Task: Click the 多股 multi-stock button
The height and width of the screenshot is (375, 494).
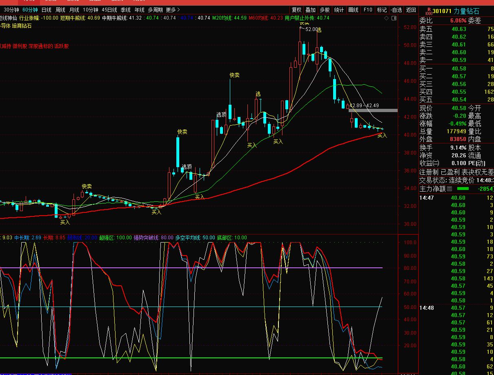Action: (x=325, y=10)
